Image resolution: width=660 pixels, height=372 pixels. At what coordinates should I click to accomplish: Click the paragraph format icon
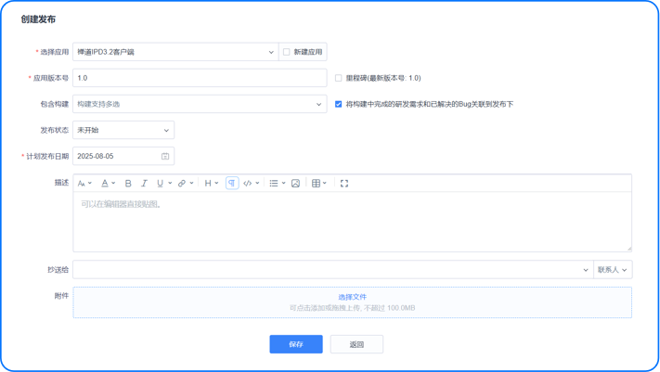click(x=232, y=184)
